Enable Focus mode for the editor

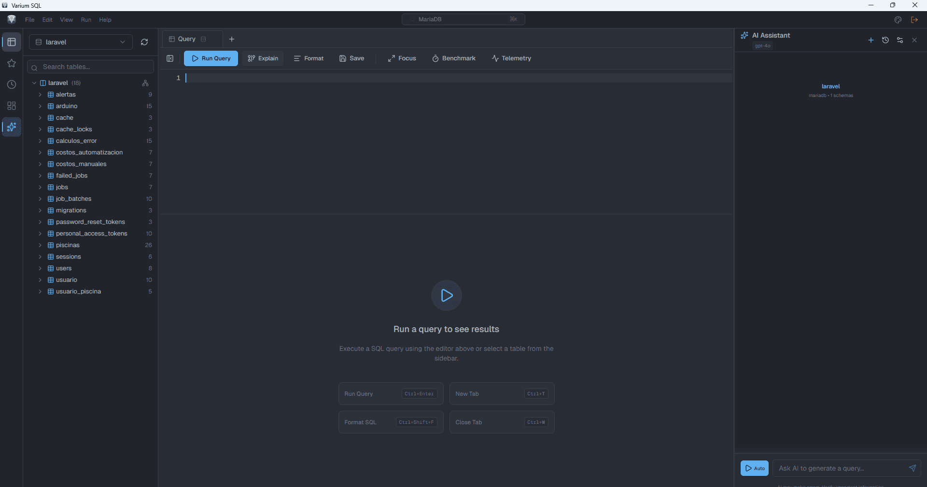click(x=402, y=58)
